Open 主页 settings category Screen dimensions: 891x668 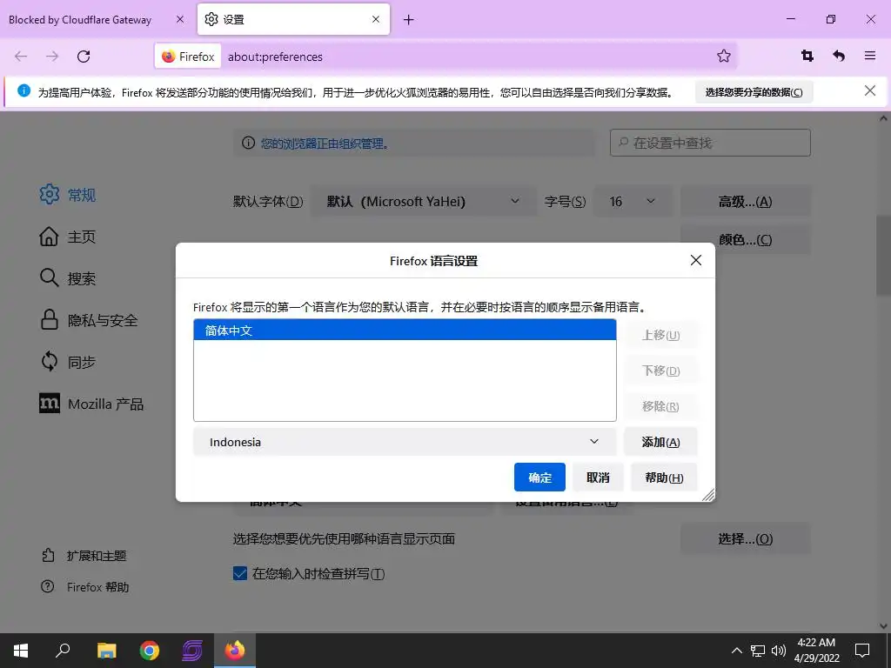(x=67, y=237)
